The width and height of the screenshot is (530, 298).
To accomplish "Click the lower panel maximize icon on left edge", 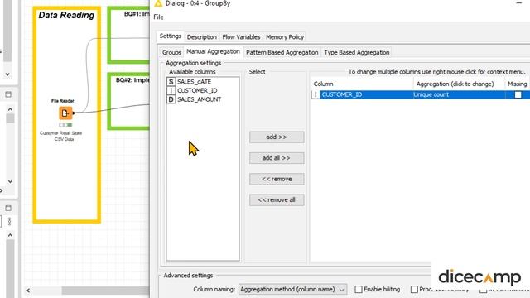I will pos(8,208).
